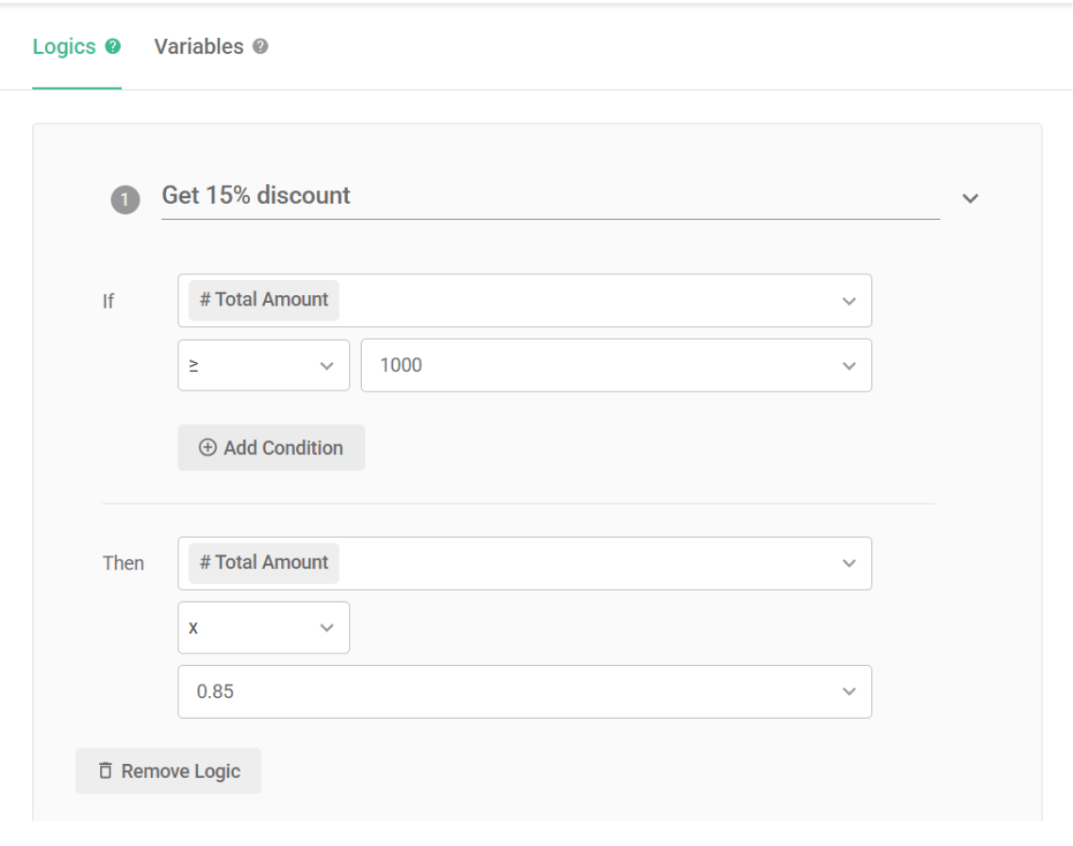Click the plus icon in Add Condition

tap(207, 448)
